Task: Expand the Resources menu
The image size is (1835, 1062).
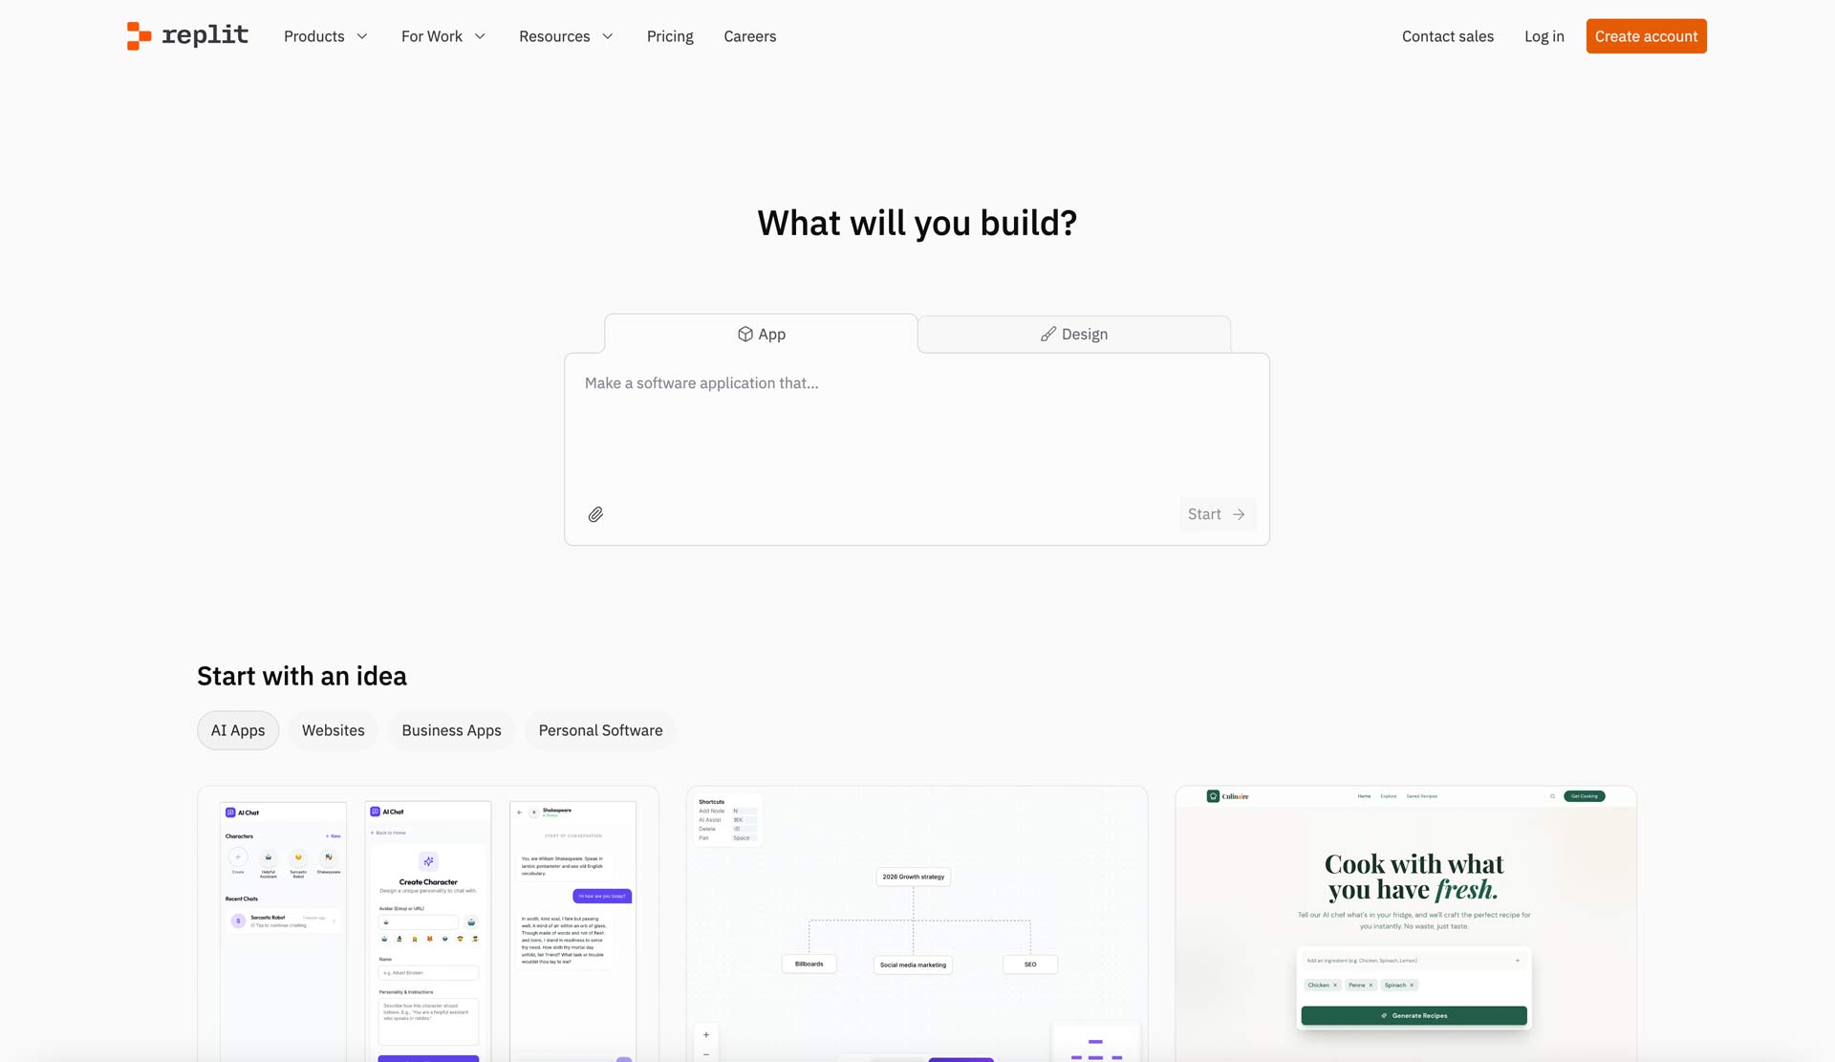Action: point(566,35)
